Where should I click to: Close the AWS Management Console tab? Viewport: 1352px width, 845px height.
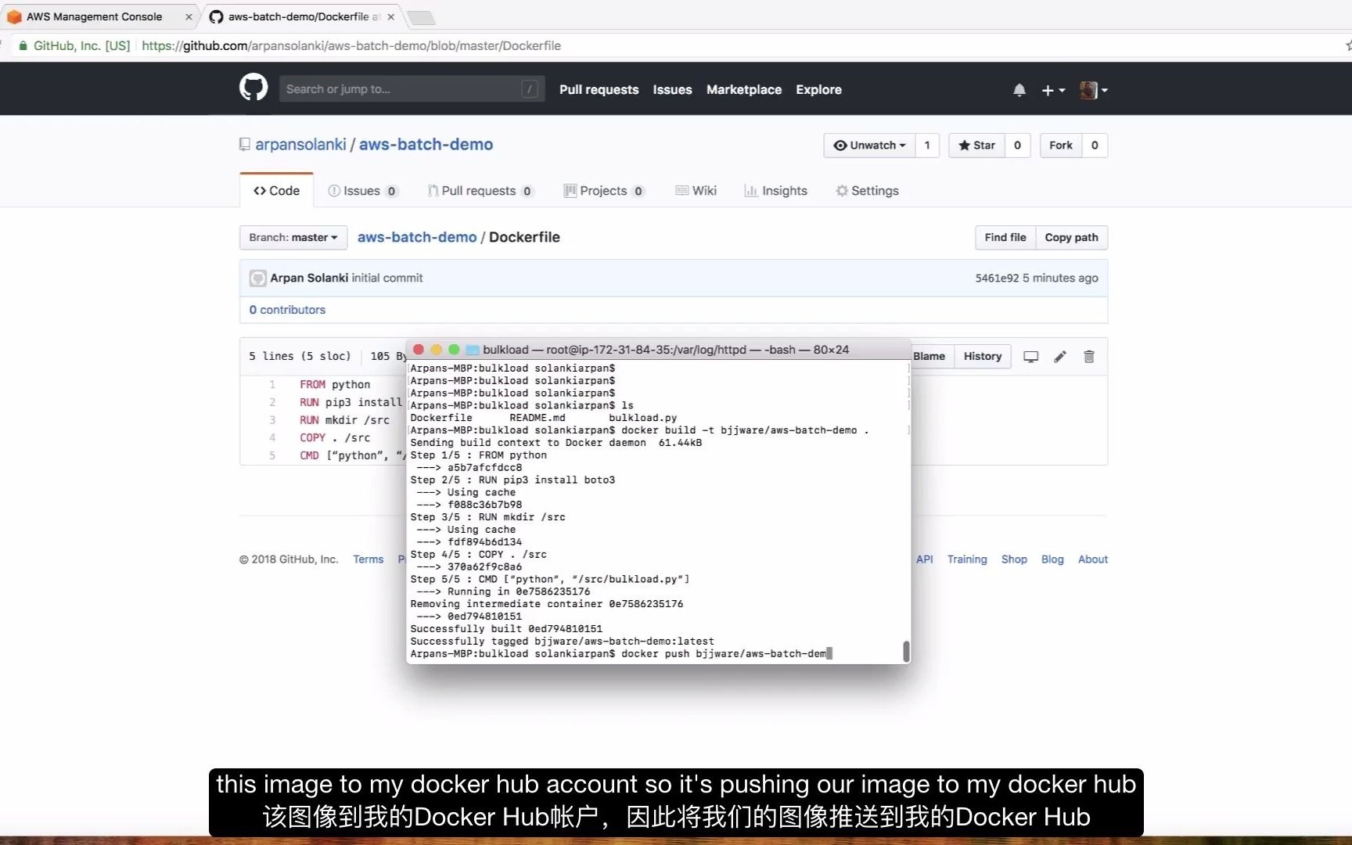[x=189, y=16]
